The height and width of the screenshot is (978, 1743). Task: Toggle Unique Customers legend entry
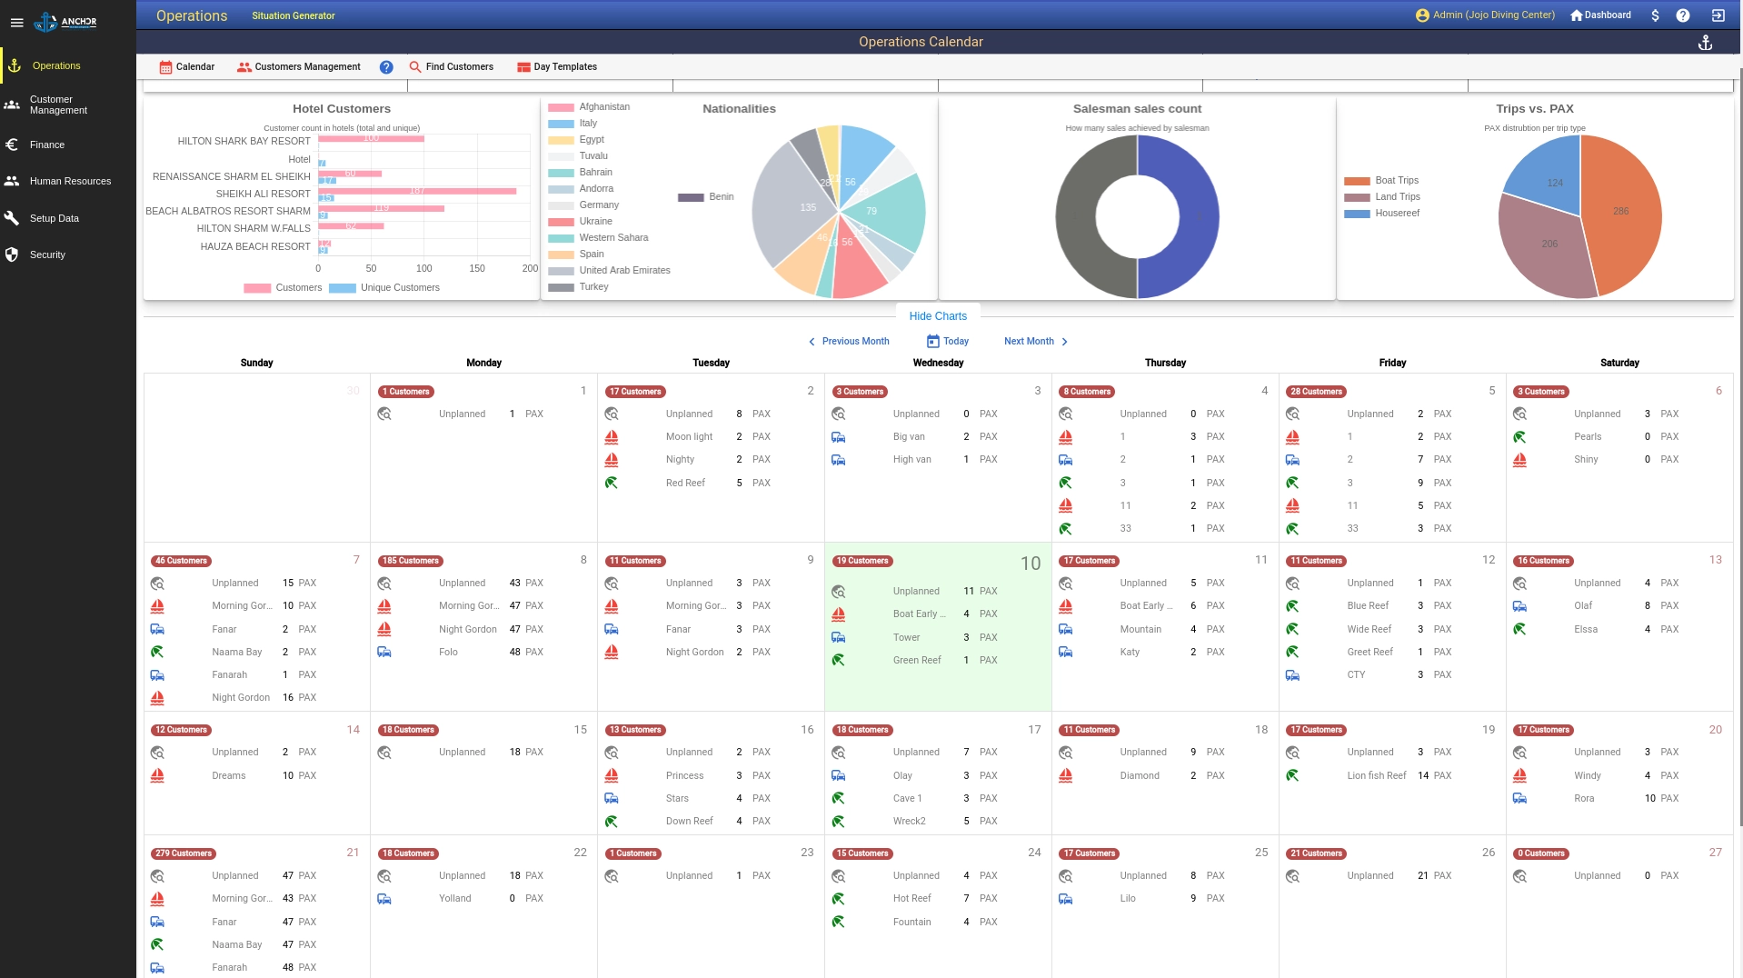pos(384,287)
